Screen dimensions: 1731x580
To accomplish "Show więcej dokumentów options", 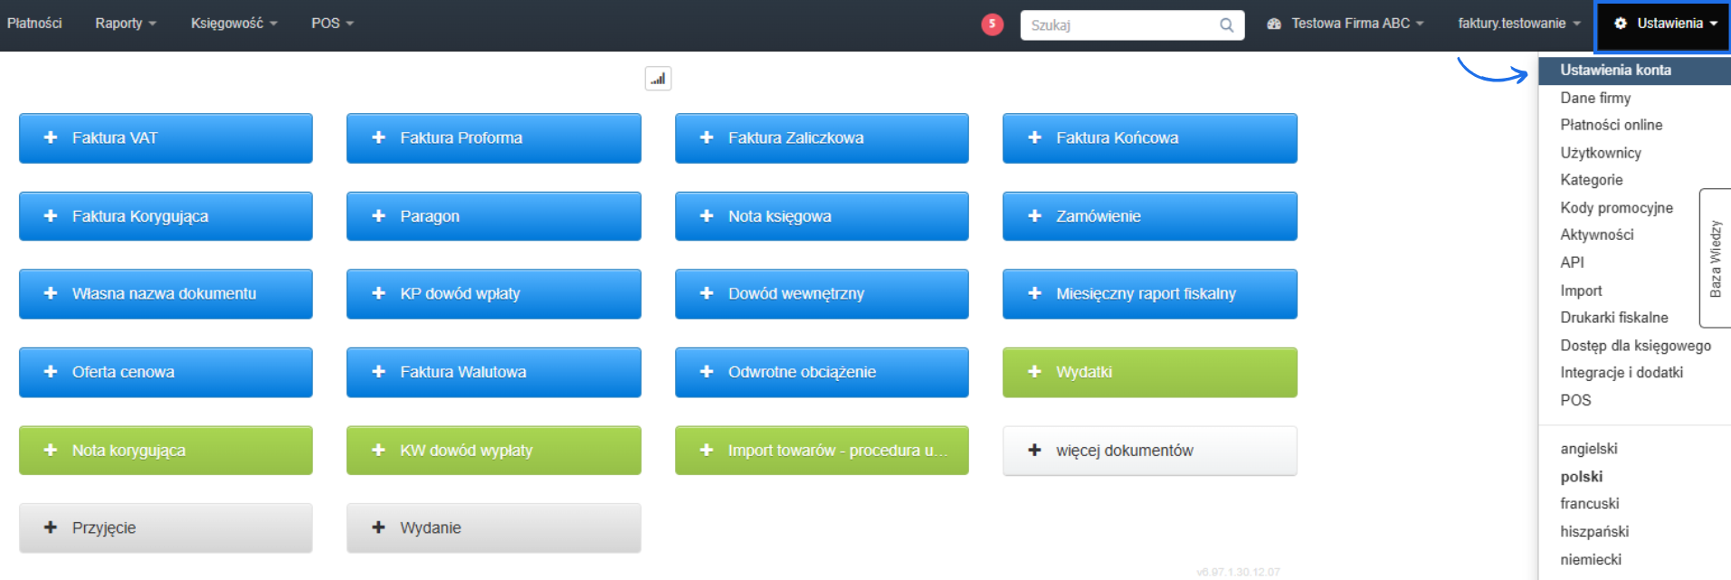I will (x=1150, y=451).
